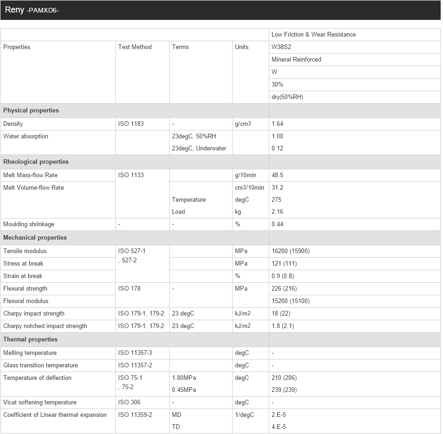Screen dimensions: 443x434
Task: Select the "Melt Mass-flow Rate" row label
Action: [x=30, y=175]
